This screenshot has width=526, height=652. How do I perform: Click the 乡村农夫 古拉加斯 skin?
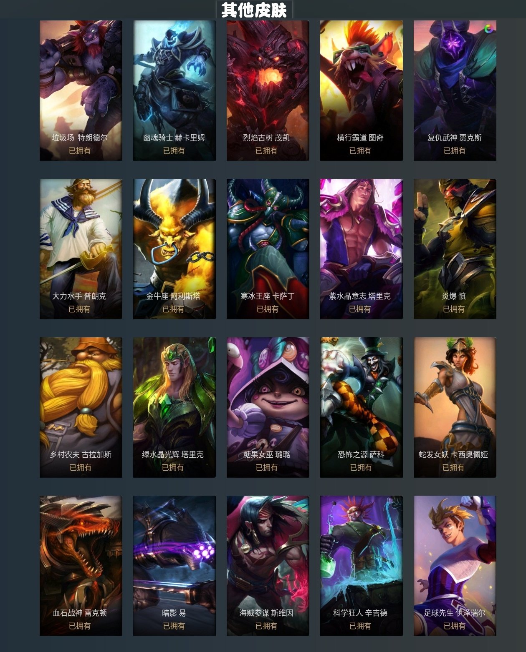81,407
